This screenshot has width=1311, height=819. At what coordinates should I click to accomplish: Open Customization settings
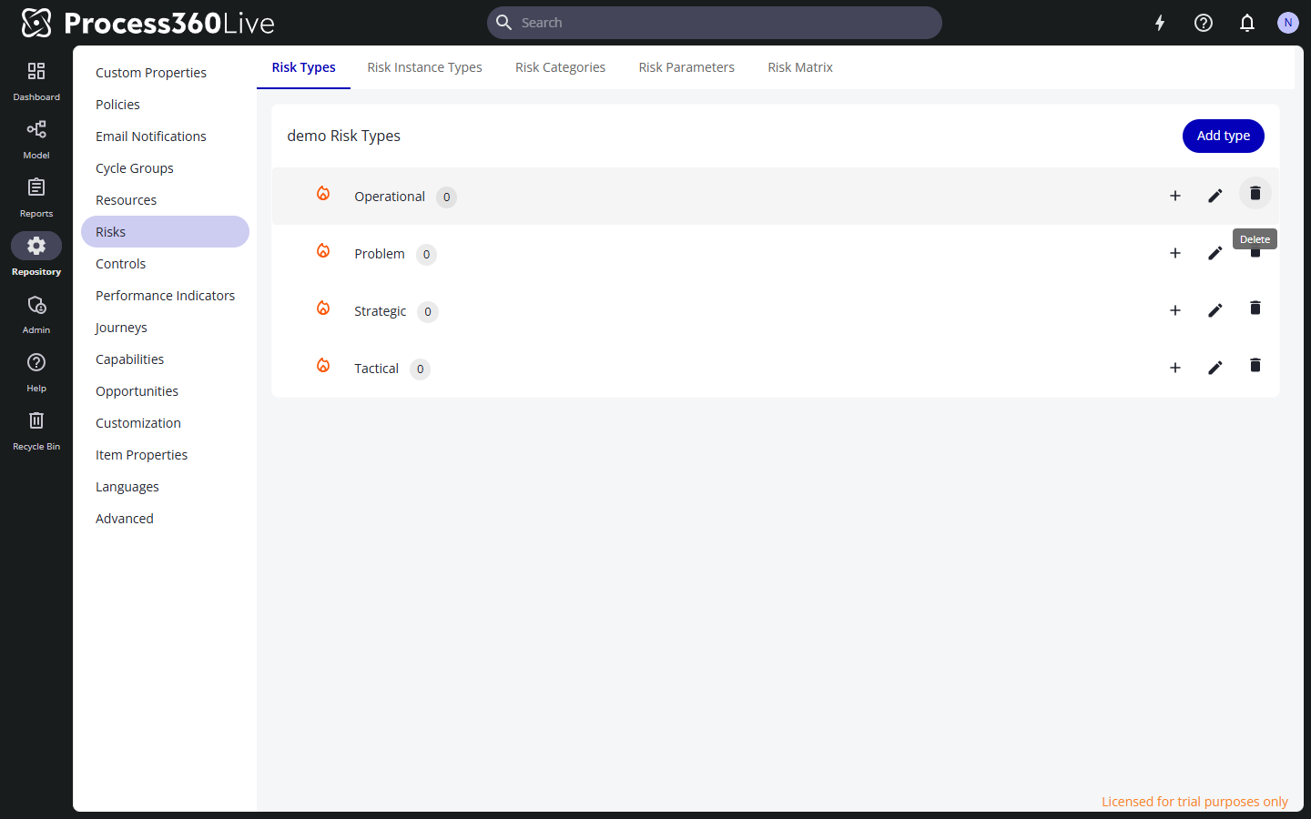click(165, 423)
